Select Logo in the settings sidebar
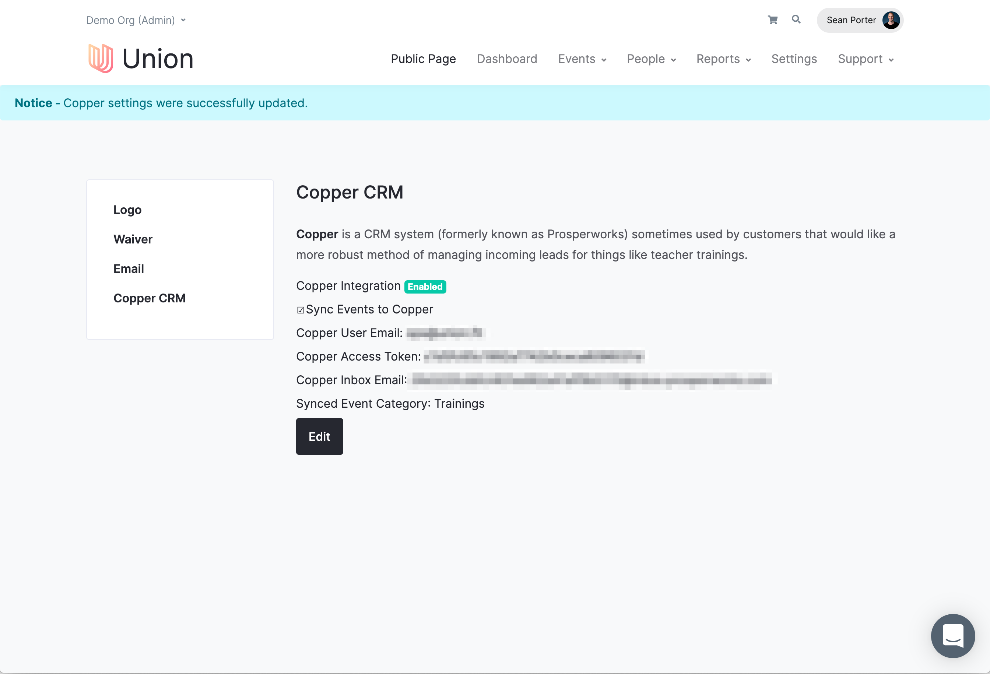The height and width of the screenshot is (674, 990). coord(127,210)
